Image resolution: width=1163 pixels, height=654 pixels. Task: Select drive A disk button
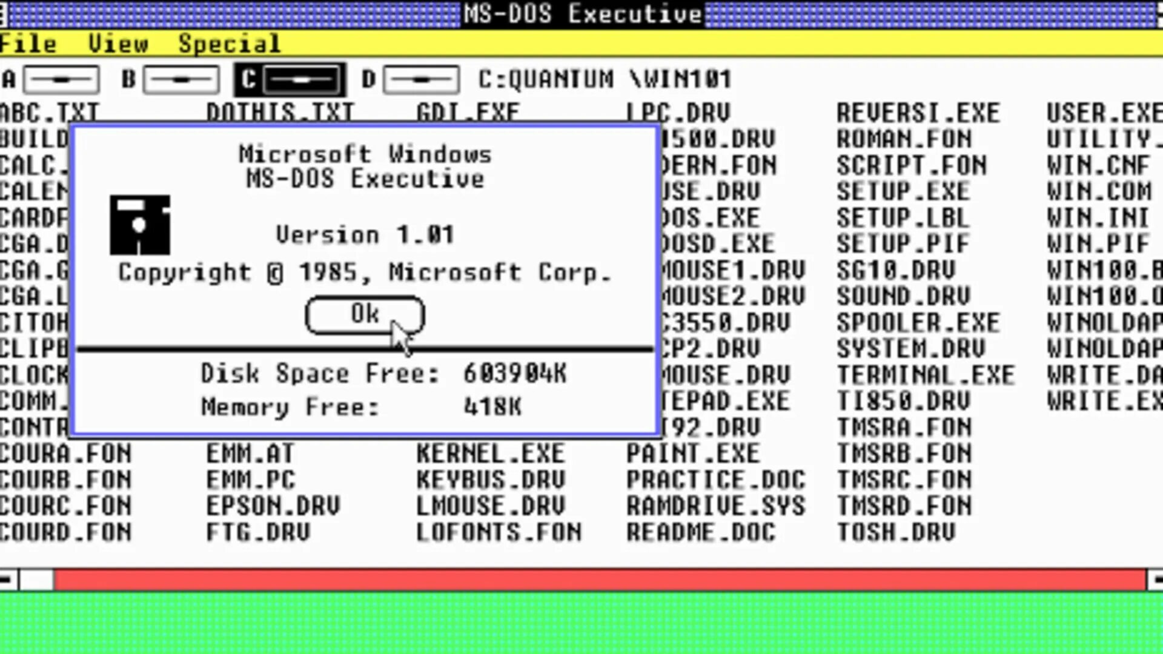(61, 78)
